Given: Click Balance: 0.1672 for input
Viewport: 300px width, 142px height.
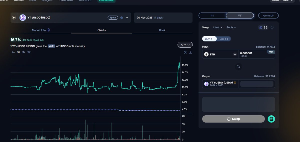Looking at the screenshot, I should point(265,47).
